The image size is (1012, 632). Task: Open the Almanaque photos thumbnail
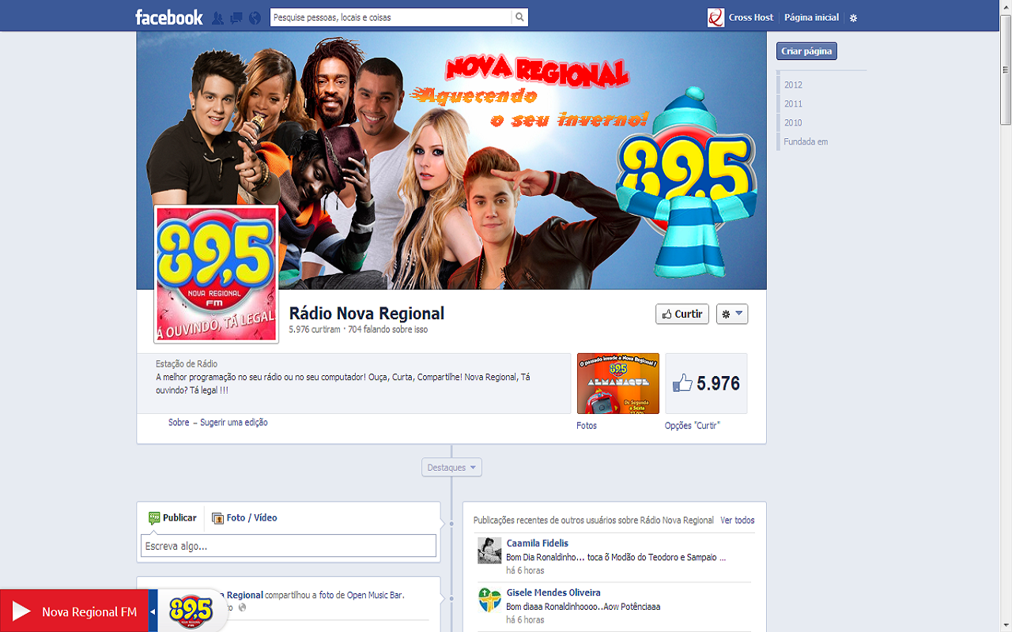tap(618, 383)
